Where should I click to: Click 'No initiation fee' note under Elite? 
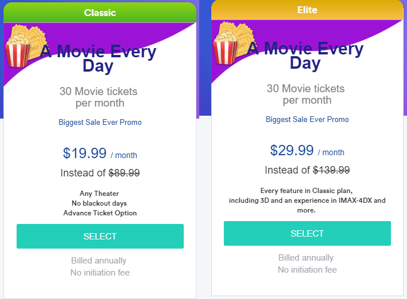pos(307,270)
